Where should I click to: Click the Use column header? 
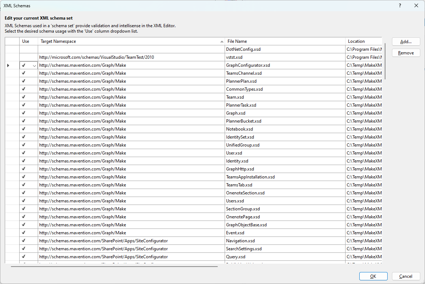click(x=26, y=41)
